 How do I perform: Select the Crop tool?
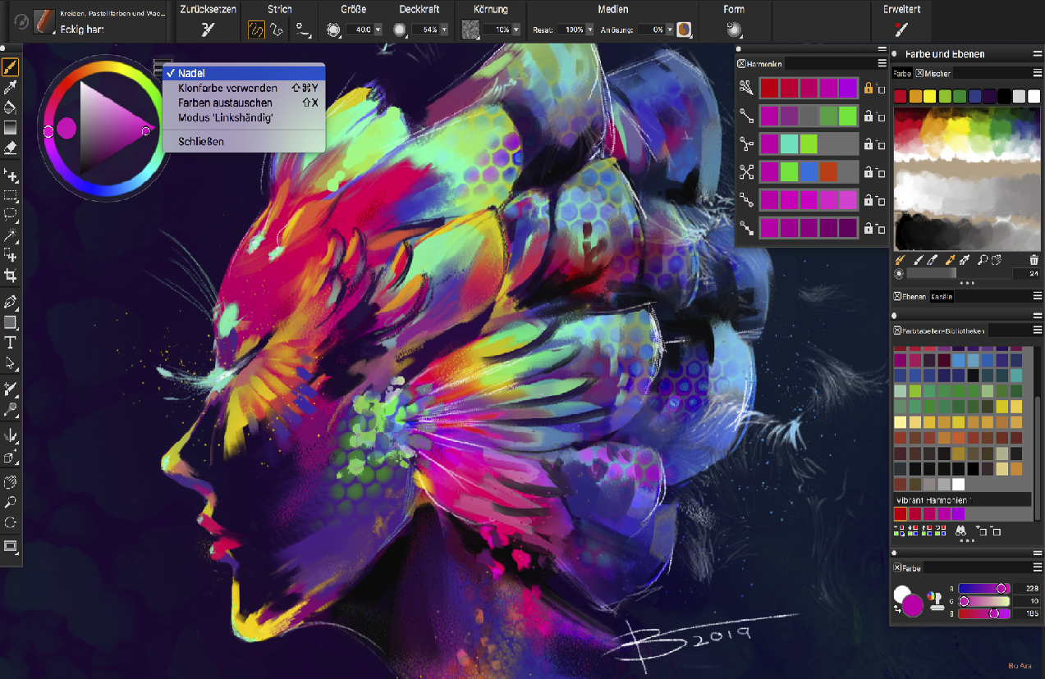point(11,276)
